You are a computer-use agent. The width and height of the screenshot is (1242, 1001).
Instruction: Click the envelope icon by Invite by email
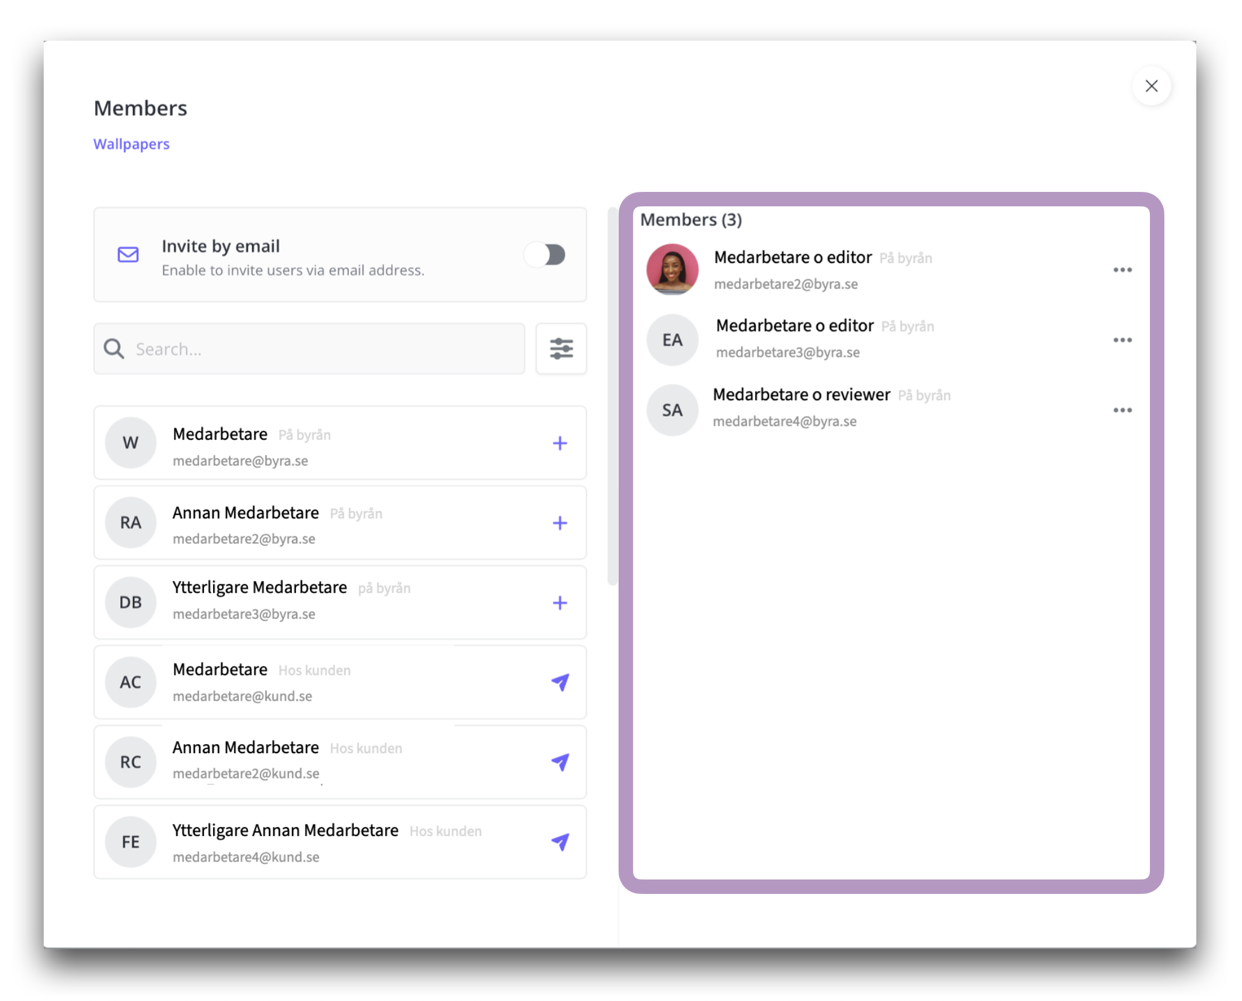tap(128, 255)
